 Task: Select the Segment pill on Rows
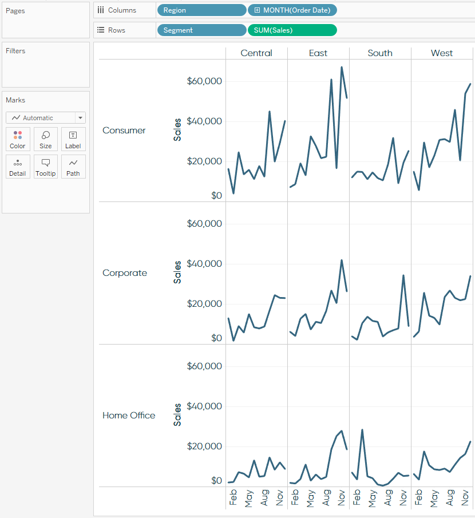(201, 30)
